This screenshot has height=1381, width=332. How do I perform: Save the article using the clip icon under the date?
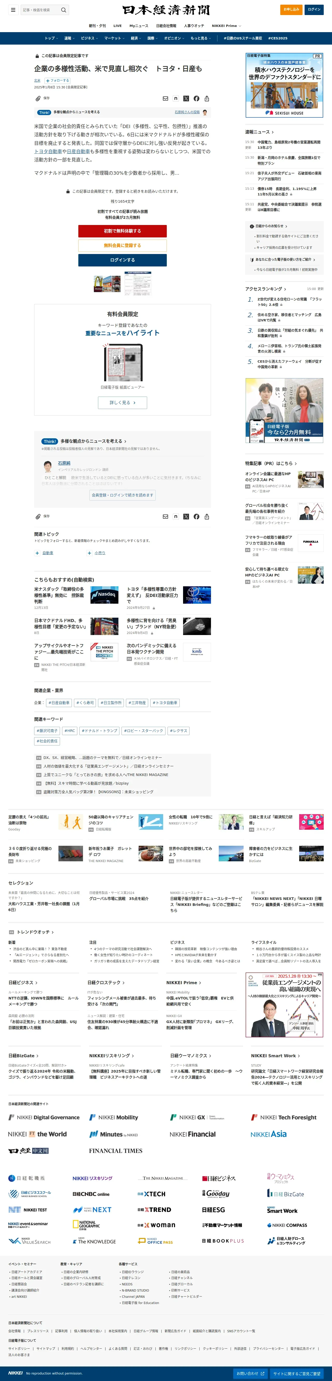(x=39, y=99)
